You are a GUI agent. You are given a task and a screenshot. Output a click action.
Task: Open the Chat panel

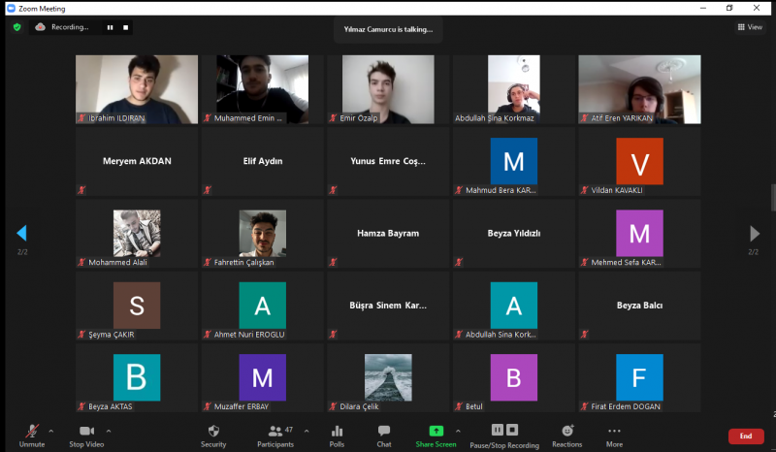coord(384,434)
